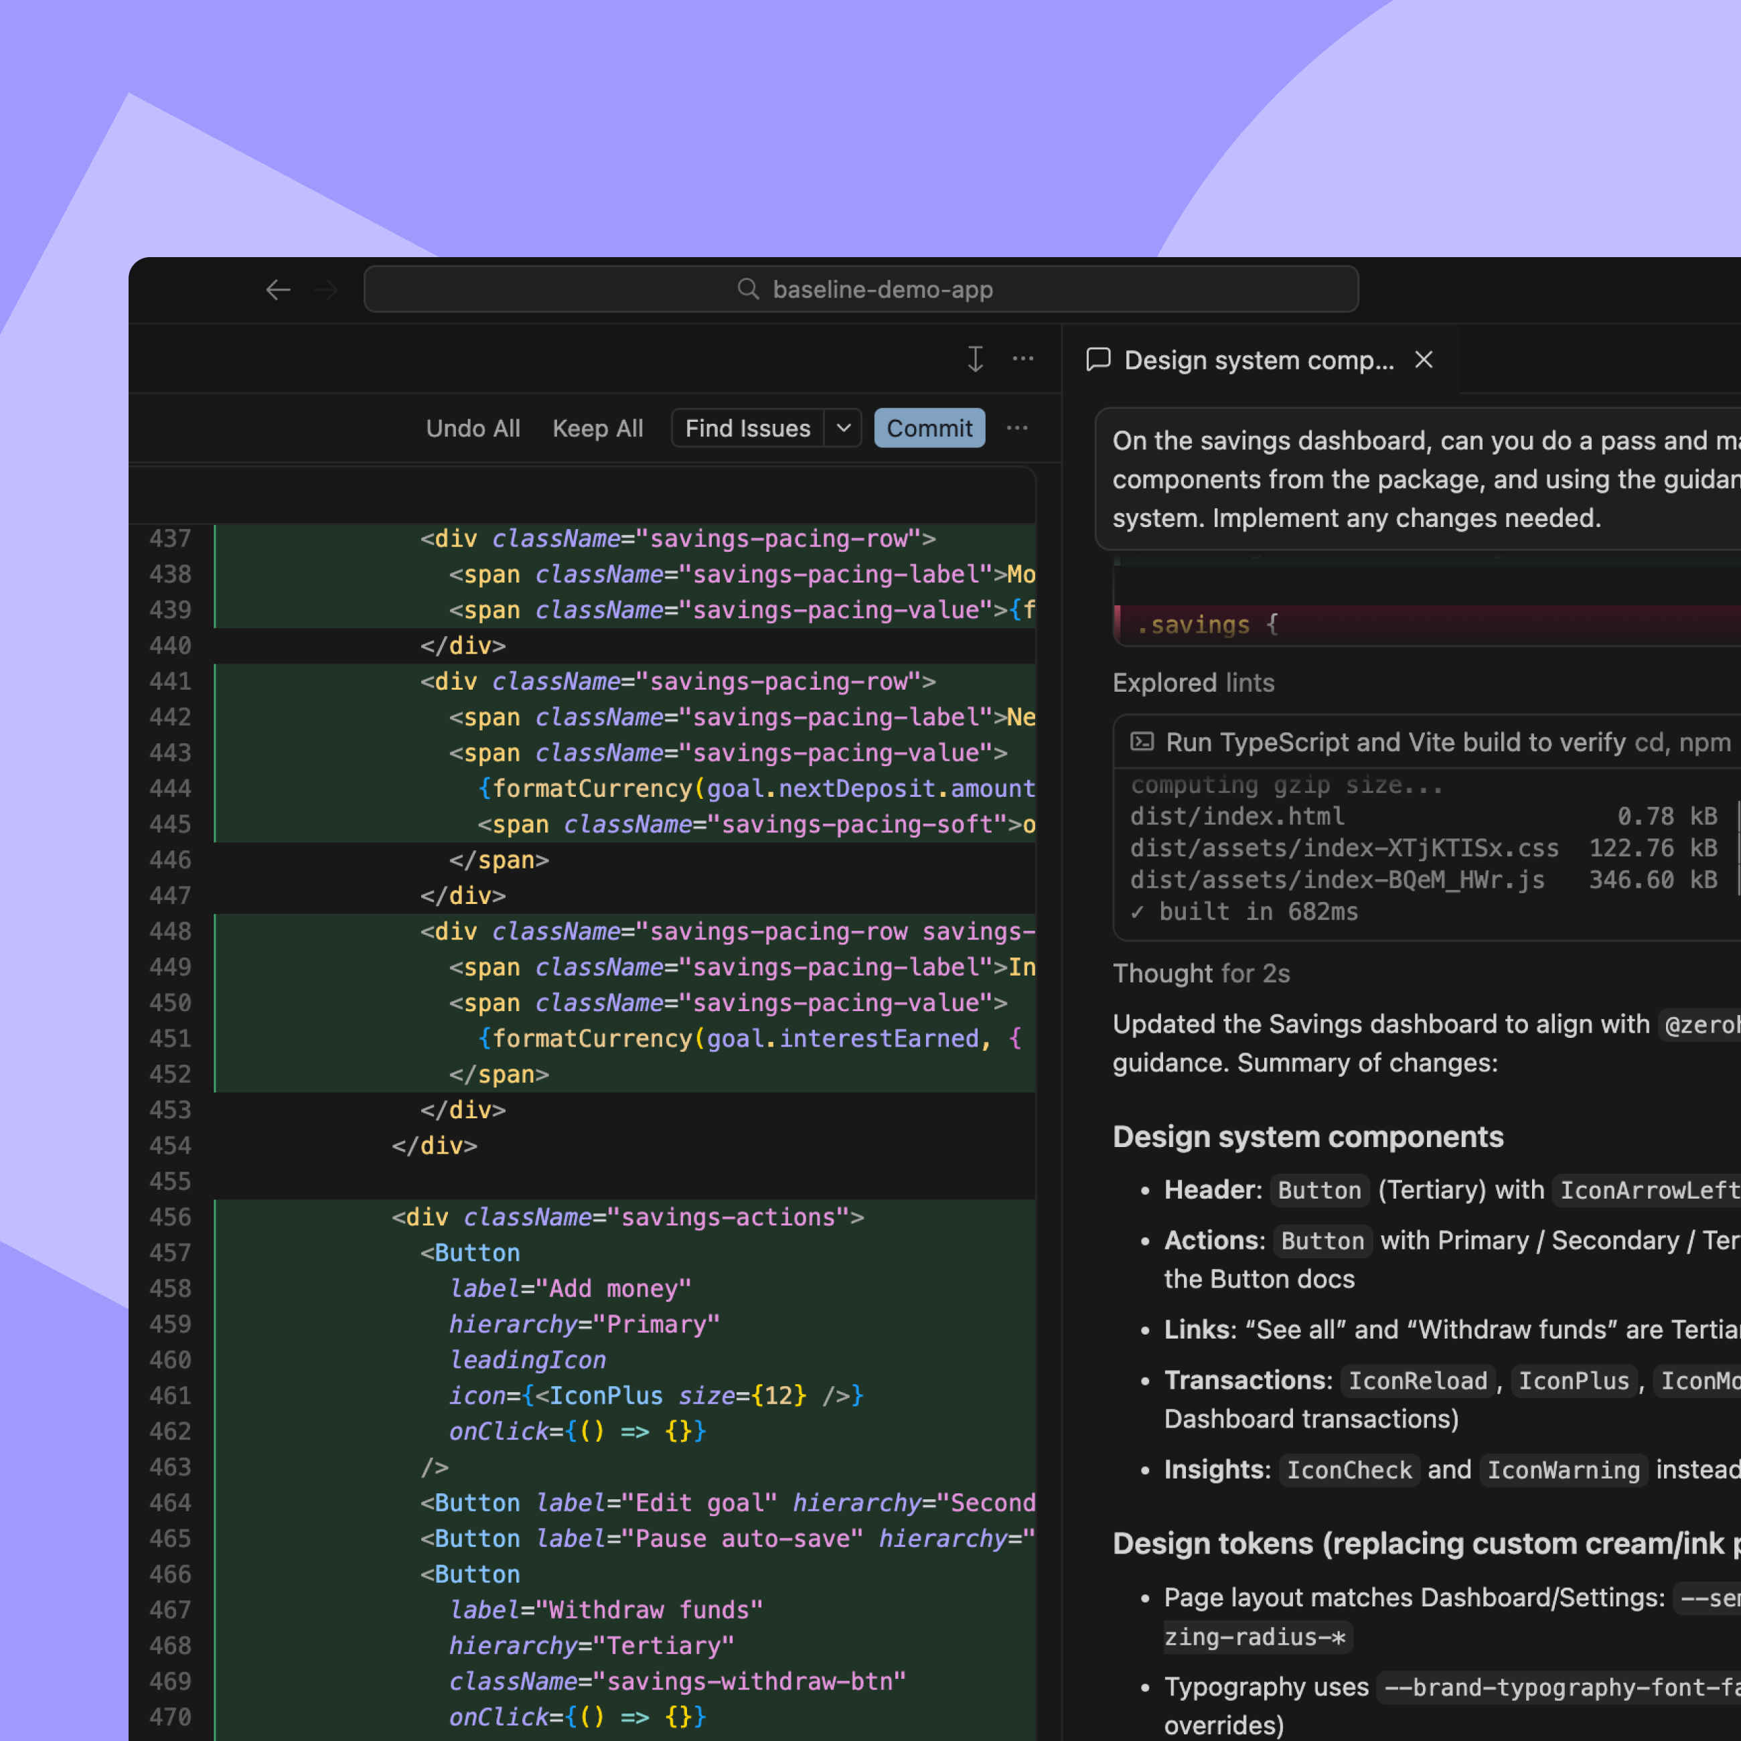Expand the Thought for 2s section

coord(1201,973)
